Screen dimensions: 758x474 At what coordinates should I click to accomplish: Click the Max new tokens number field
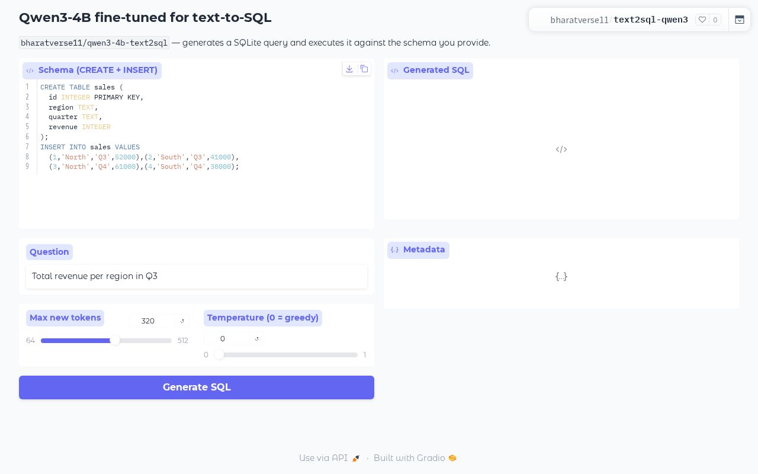pos(153,321)
